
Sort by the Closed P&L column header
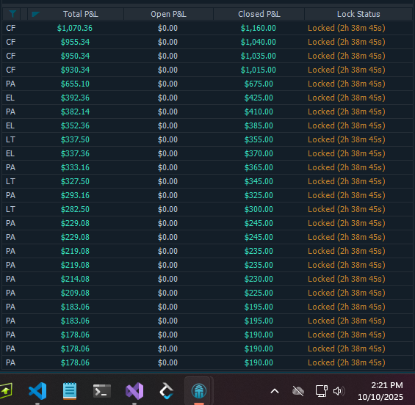tap(259, 14)
